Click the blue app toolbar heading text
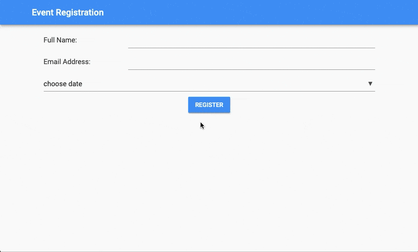418x252 pixels. (x=68, y=12)
